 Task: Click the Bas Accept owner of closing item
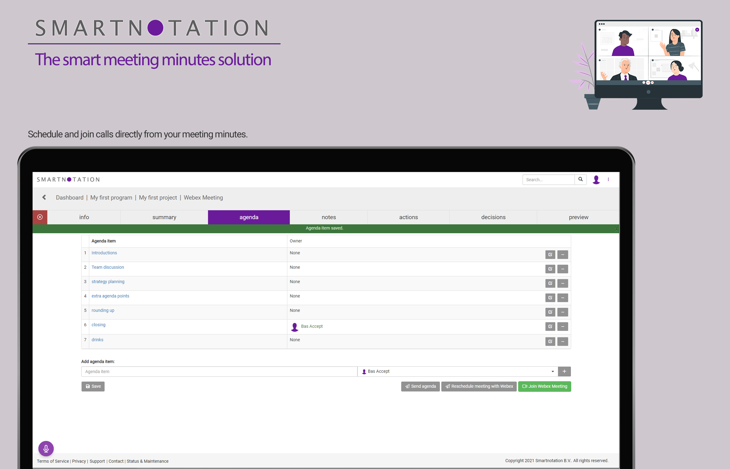(312, 326)
